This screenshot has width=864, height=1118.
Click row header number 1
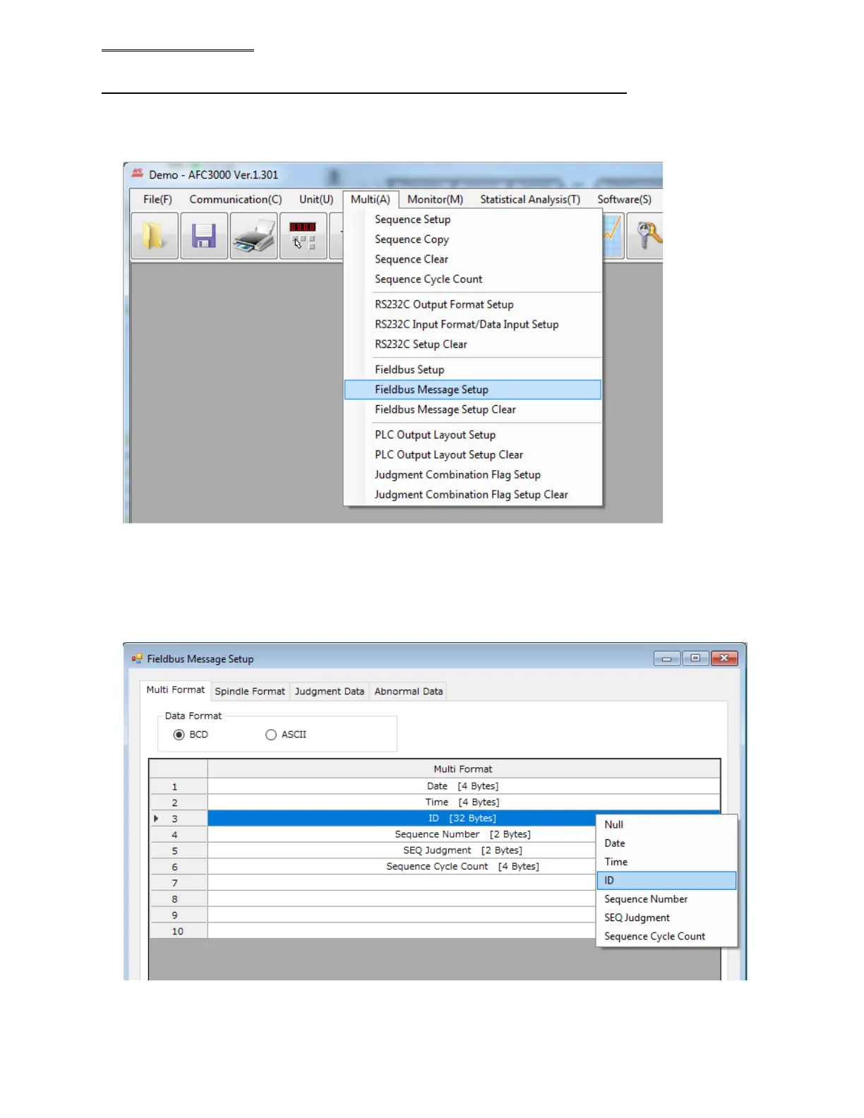click(179, 786)
